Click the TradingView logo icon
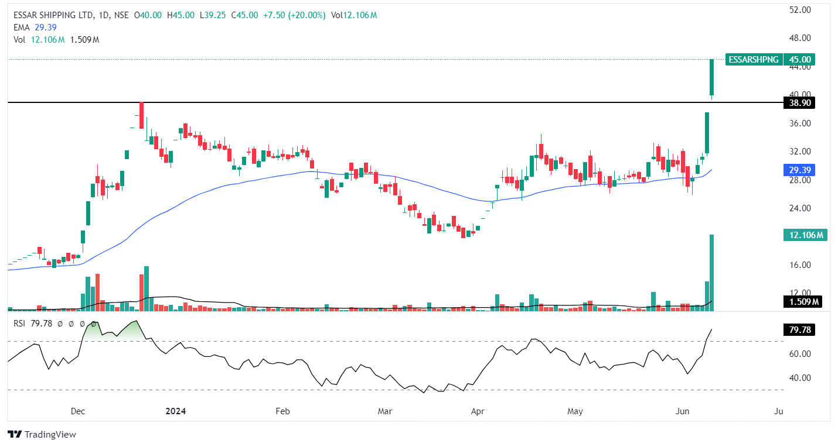 pyautogui.click(x=15, y=435)
